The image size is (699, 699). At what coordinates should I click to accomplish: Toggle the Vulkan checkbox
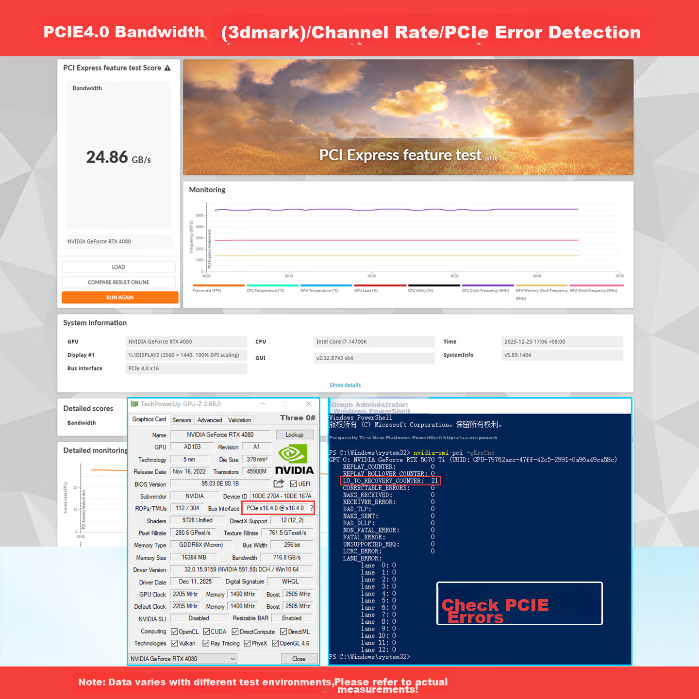pyautogui.click(x=174, y=643)
